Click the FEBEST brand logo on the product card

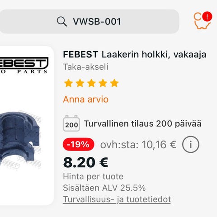click(x=24, y=65)
